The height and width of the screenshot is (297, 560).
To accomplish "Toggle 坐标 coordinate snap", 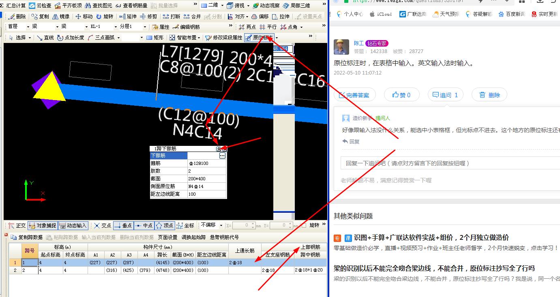I will coord(185,225).
